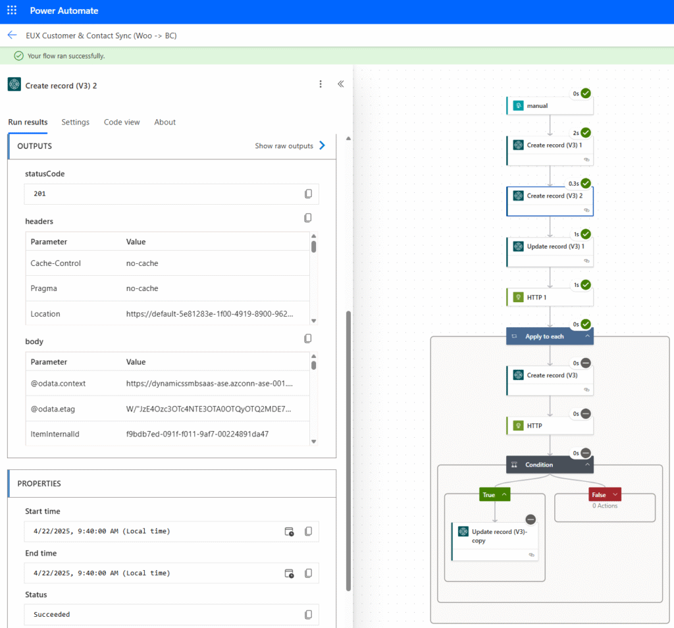The height and width of the screenshot is (628, 674).
Task: Click the connector icon beside the panel title
Action: [14, 84]
